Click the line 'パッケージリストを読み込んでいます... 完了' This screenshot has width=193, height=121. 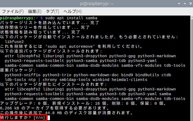coord(50,23)
